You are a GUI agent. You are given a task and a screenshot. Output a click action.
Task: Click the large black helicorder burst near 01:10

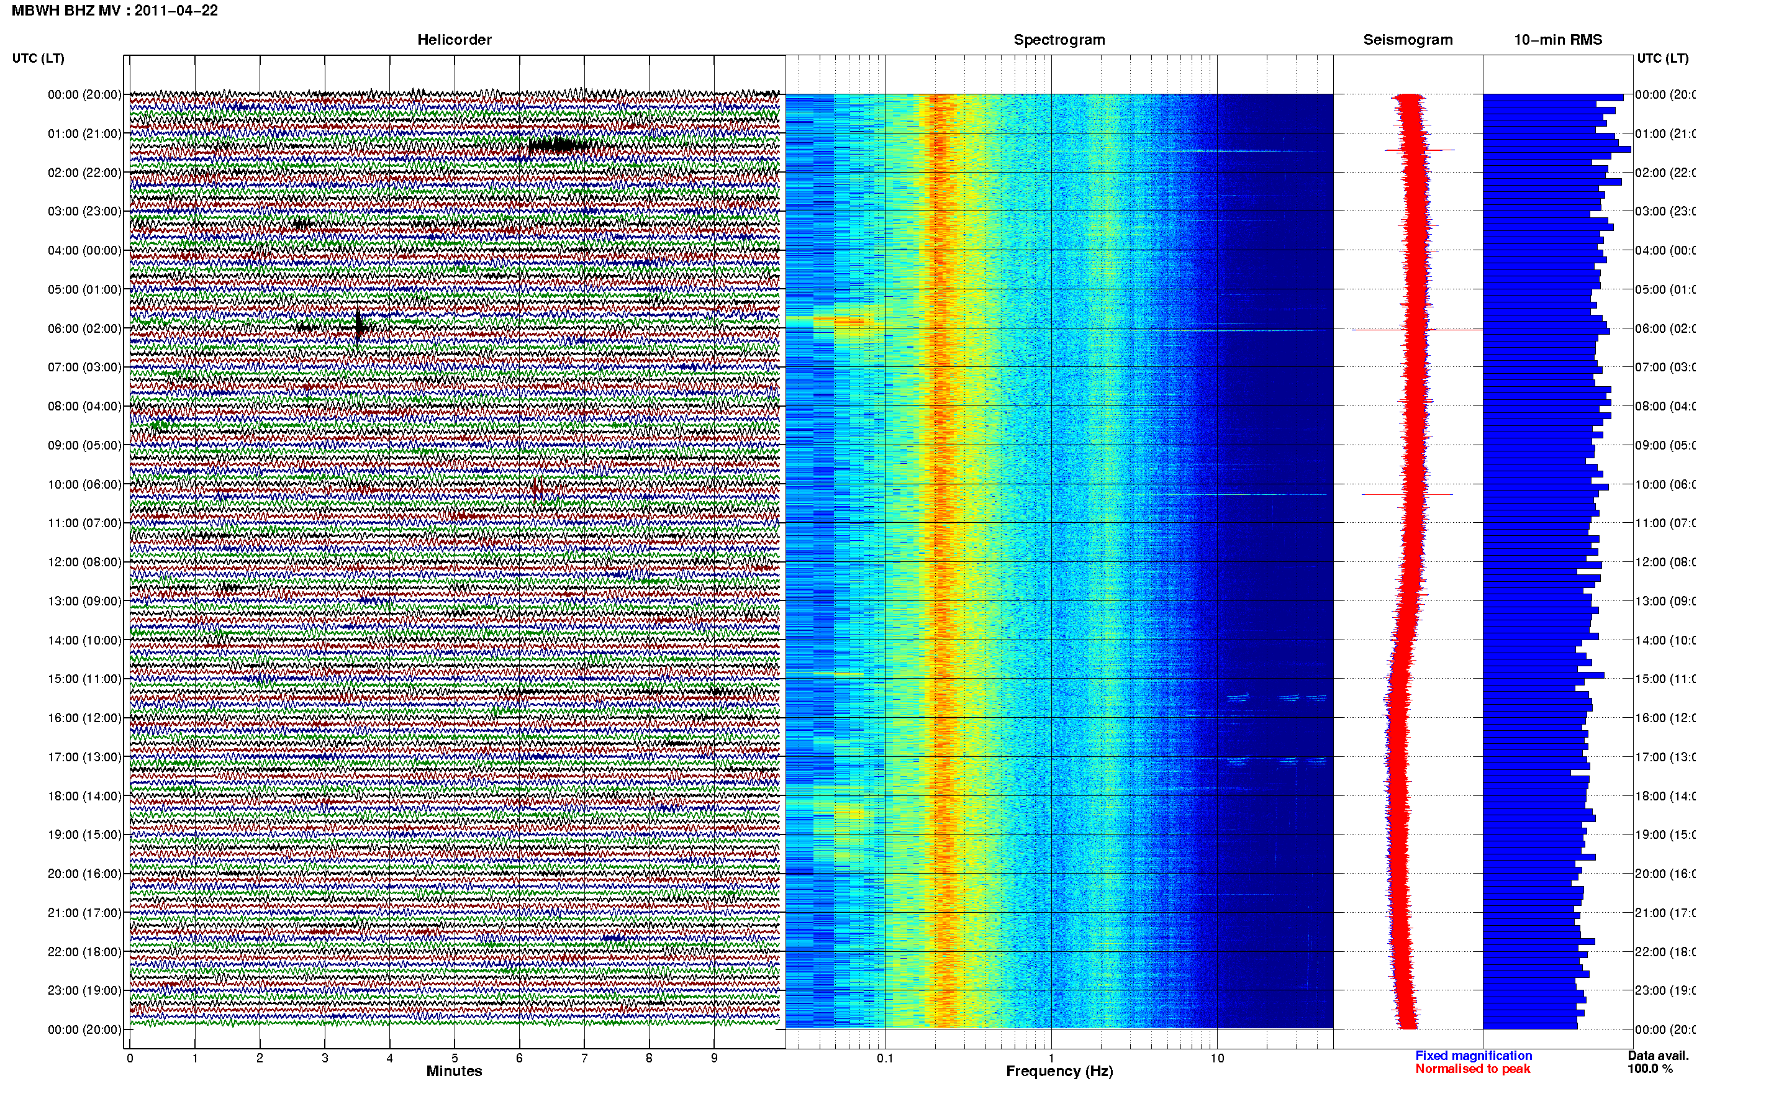(x=559, y=145)
